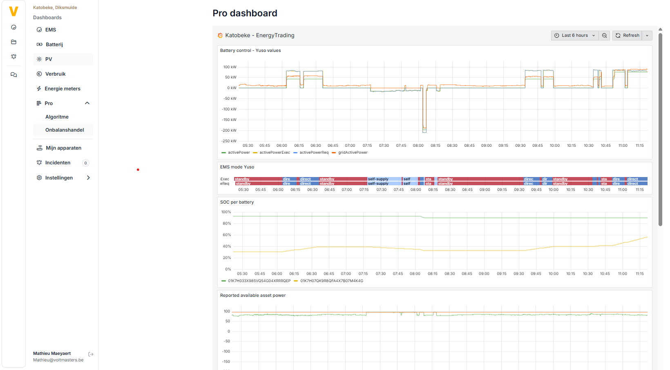Click the folder icon in left rail

(x=13, y=42)
